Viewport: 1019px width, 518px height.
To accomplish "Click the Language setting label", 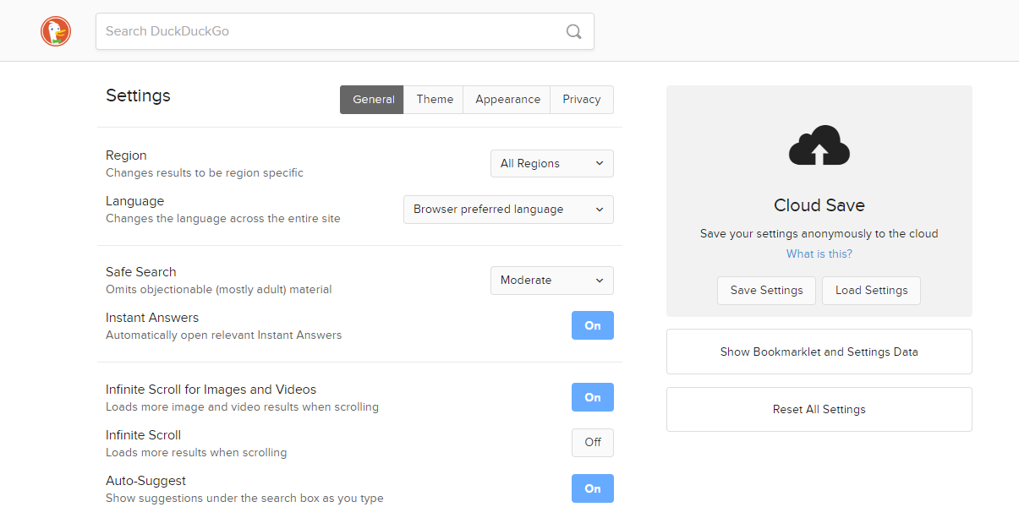I will tap(134, 201).
